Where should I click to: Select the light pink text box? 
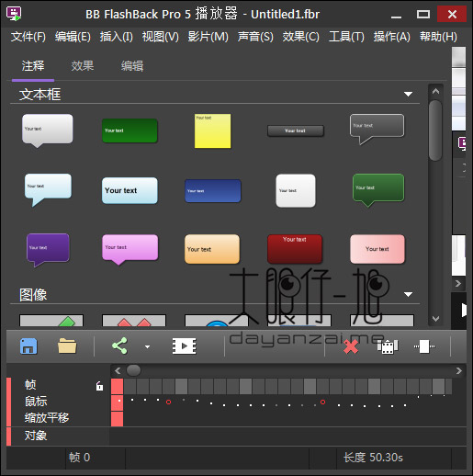377,249
